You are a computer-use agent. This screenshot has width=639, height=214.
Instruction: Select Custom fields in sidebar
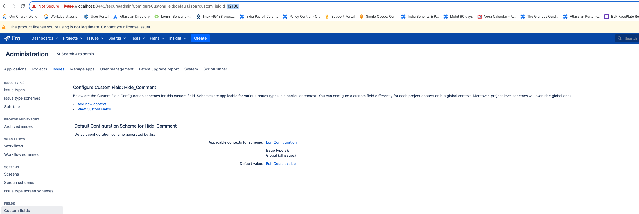coord(32,211)
